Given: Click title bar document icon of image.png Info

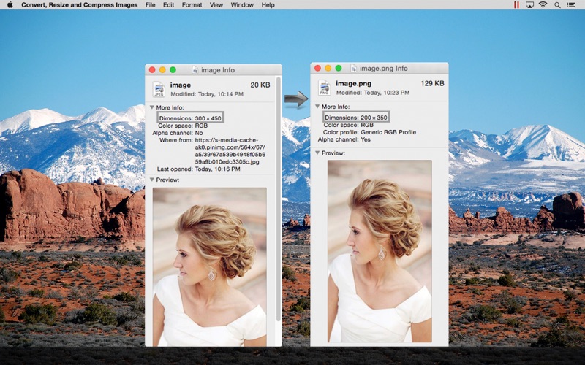Looking at the screenshot, I should pyautogui.click(x=354, y=68).
